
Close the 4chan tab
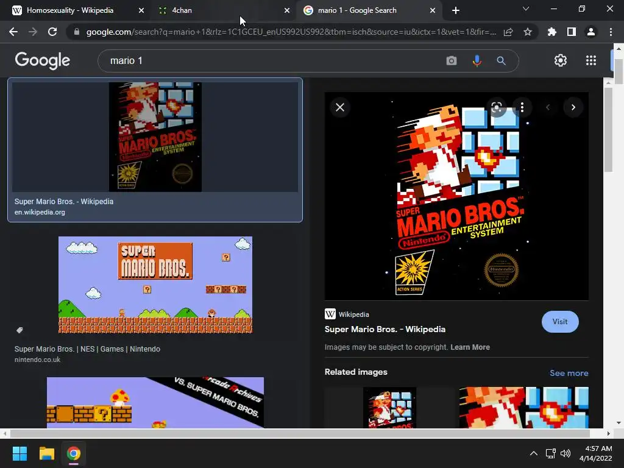(x=287, y=10)
